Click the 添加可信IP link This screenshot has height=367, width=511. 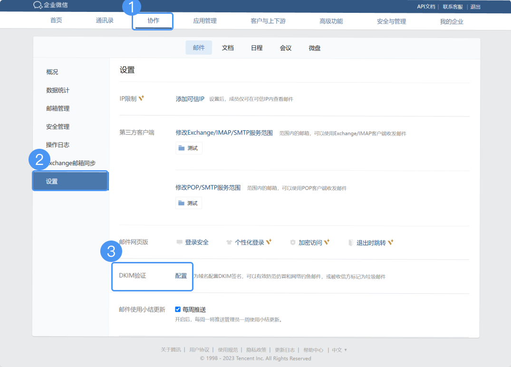(x=190, y=99)
